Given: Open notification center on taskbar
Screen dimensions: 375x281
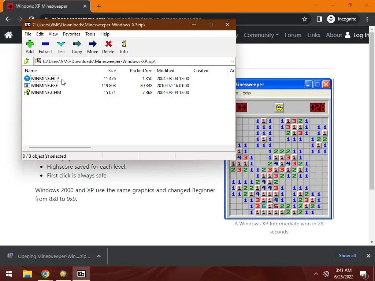Looking at the screenshot, I should [363, 274].
